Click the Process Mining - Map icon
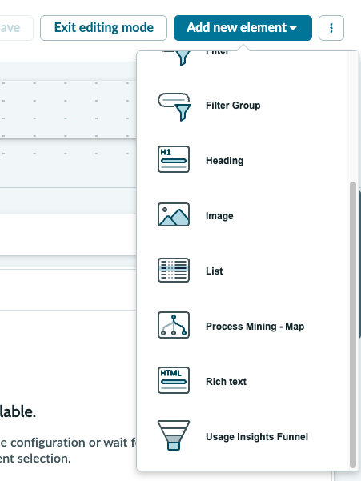Image resolution: width=361 pixels, height=481 pixels. [x=174, y=325]
